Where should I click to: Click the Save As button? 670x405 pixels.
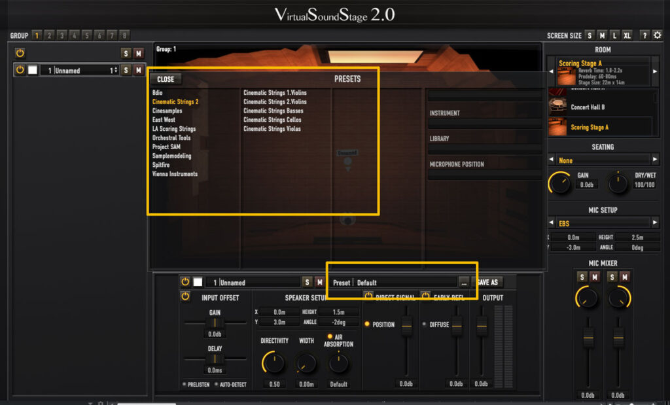click(487, 282)
